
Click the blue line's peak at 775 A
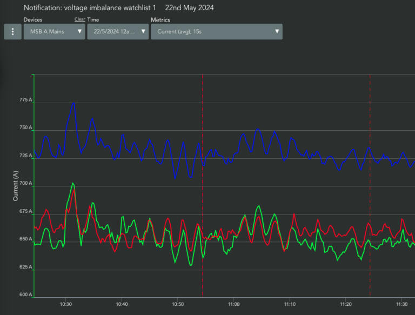coord(74,103)
